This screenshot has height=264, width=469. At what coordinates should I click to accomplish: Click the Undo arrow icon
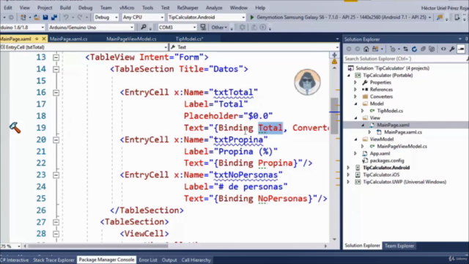click(x=66, y=18)
